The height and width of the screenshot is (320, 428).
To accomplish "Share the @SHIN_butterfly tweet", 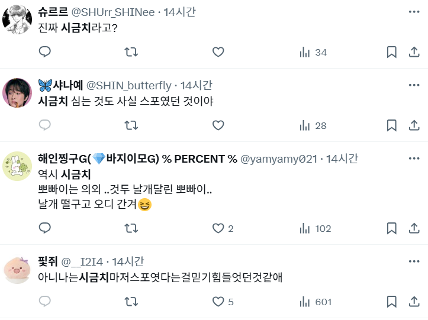I will point(414,125).
